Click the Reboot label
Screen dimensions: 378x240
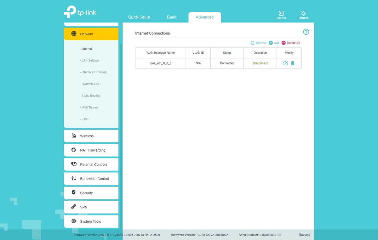pos(303,18)
